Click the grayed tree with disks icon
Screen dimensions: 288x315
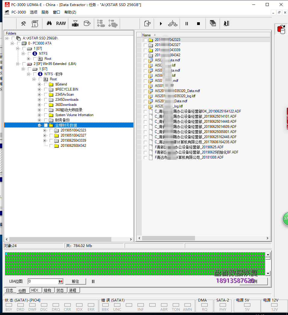[113, 23]
